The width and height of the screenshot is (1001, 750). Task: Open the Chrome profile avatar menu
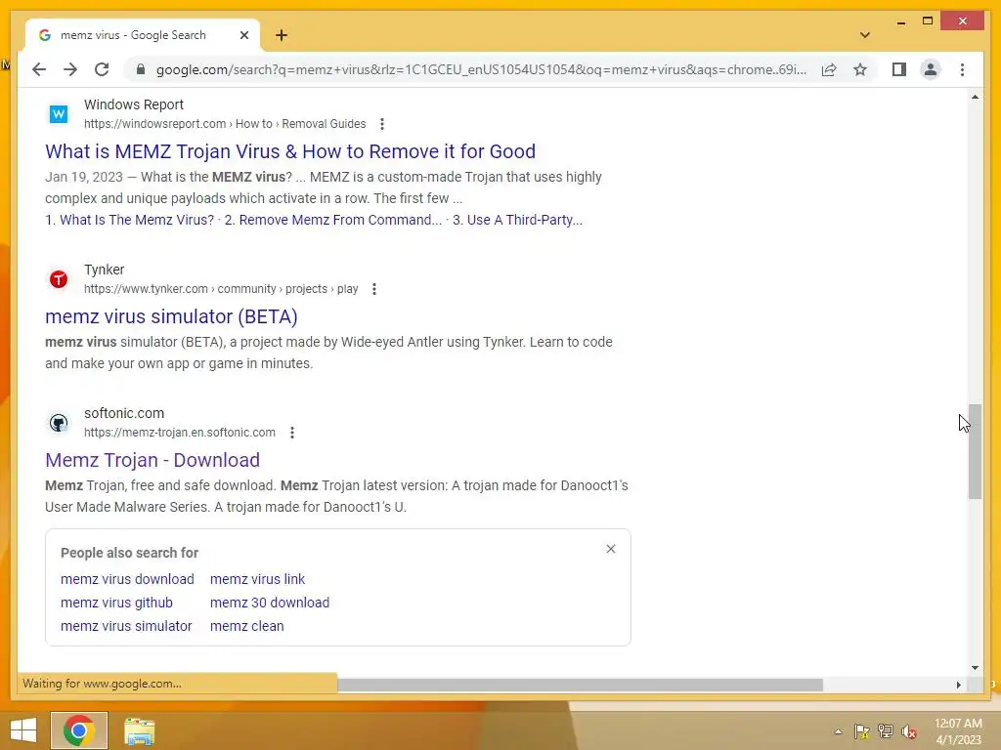click(931, 69)
